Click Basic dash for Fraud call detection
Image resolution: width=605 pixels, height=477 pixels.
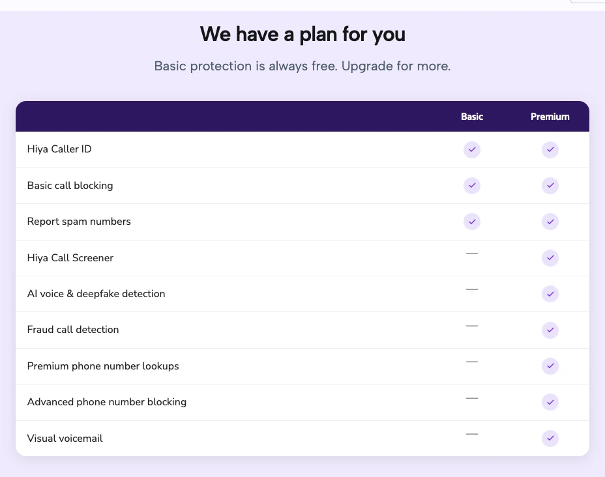coord(472,326)
